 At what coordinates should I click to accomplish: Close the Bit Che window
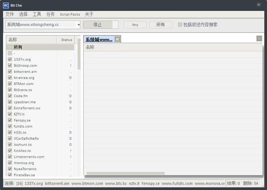click(x=259, y=5)
